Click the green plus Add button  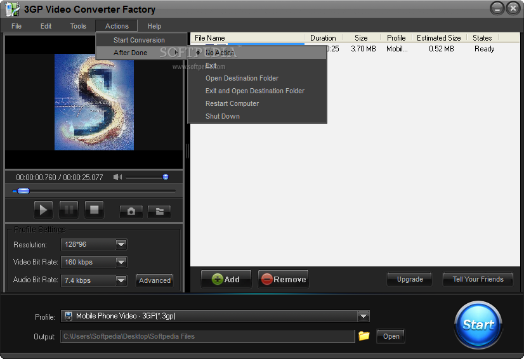(x=226, y=279)
